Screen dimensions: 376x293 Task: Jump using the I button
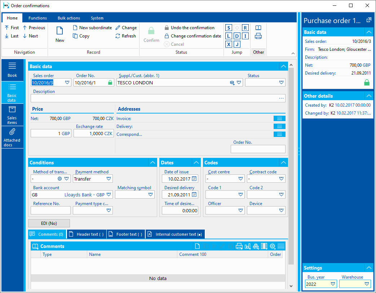245,36
